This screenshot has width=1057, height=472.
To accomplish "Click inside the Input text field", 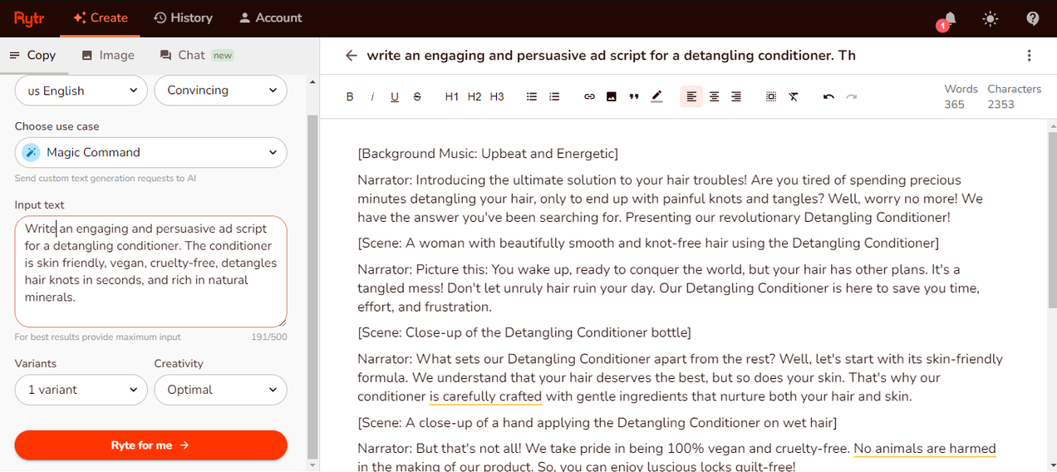I will [x=151, y=272].
